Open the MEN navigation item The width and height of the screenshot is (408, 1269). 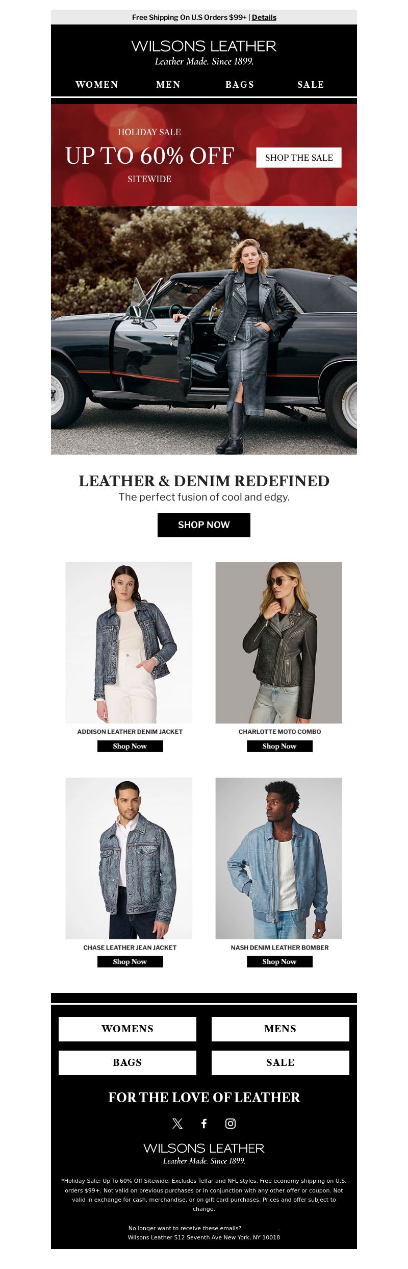168,85
